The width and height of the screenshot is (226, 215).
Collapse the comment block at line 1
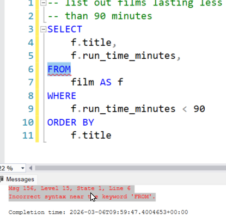click(x=43, y=3)
